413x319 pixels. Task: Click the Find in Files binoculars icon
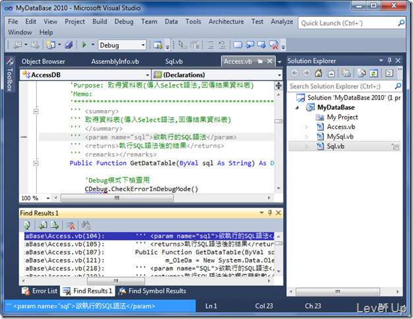coord(86,225)
